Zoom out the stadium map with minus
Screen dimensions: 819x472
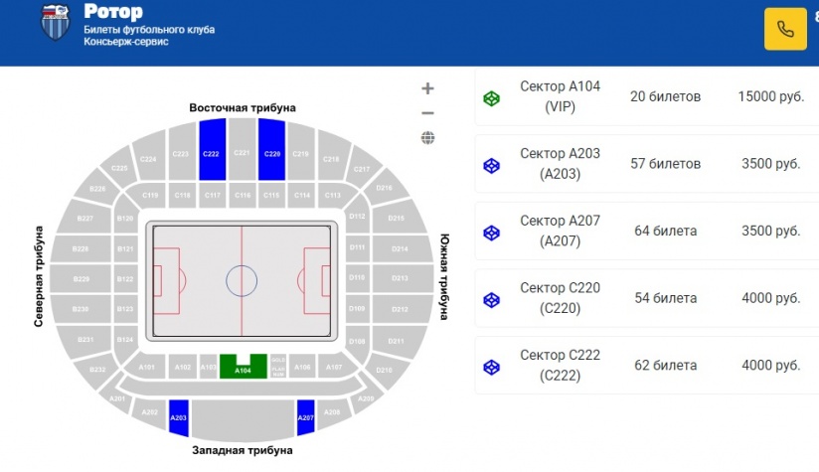click(427, 112)
